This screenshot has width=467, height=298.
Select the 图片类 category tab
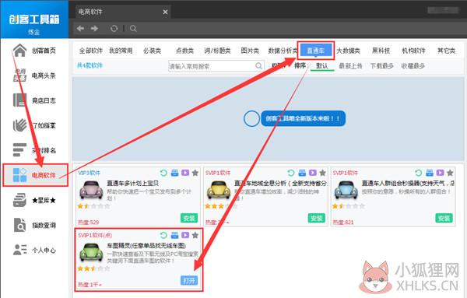(250, 51)
